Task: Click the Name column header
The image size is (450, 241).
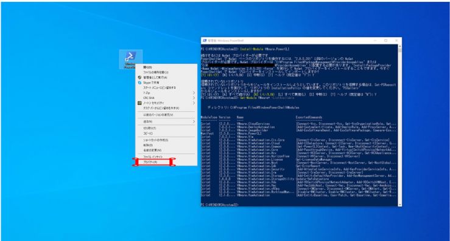Action: pos(240,117)
